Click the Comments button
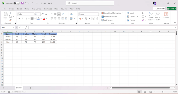Image resolution: width=178 pixels, height=94 pixels. 159,9
